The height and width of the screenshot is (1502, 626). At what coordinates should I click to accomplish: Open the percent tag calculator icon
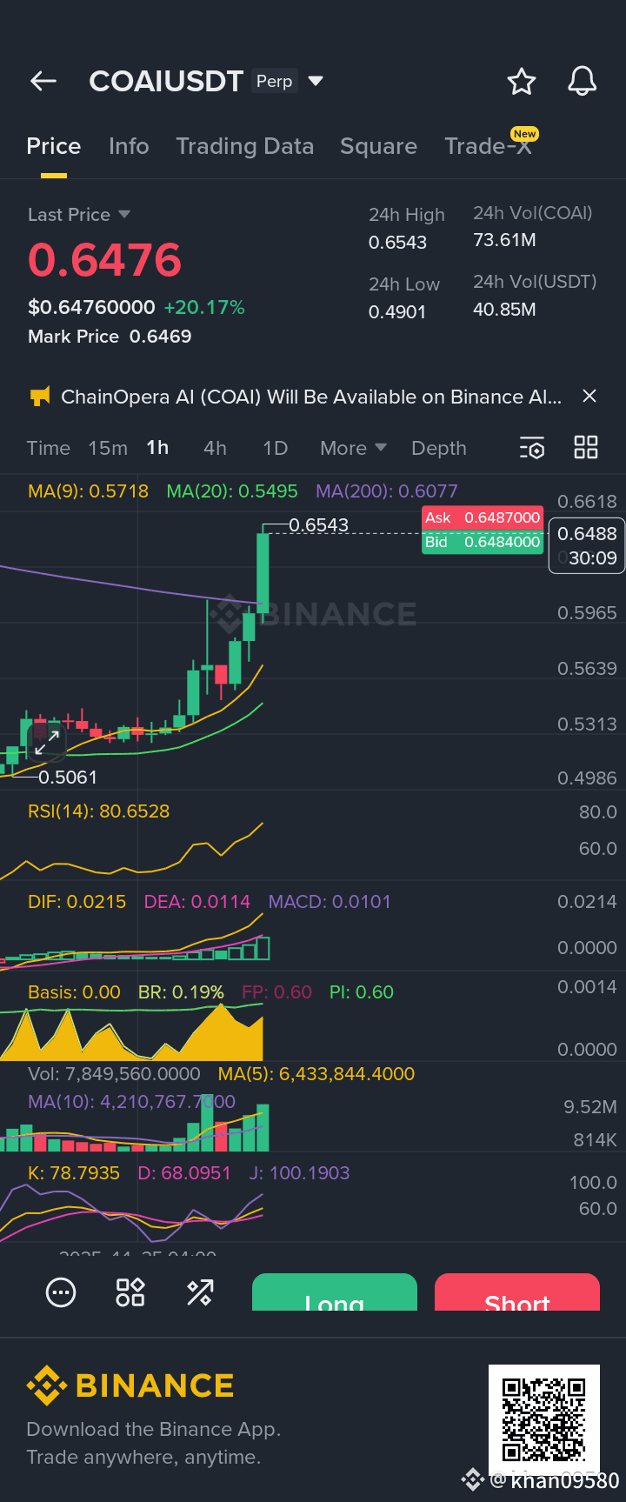pyautogui.click(x=200, y=1292)
